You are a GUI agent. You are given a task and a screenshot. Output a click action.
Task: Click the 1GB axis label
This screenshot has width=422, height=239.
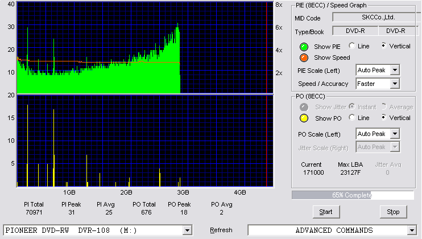69,192
